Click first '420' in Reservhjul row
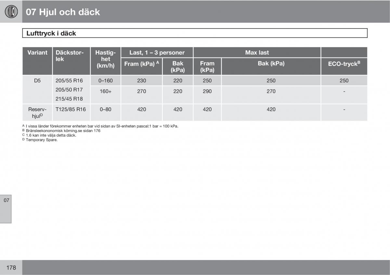Image resolution: width=390 pixels, height=275 pixels. pyautogui.click(x=142, y=109)
